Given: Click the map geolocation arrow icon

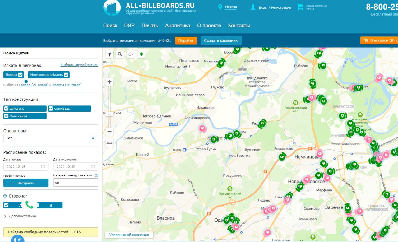Looking at the screenshot, I should (109, 54).
